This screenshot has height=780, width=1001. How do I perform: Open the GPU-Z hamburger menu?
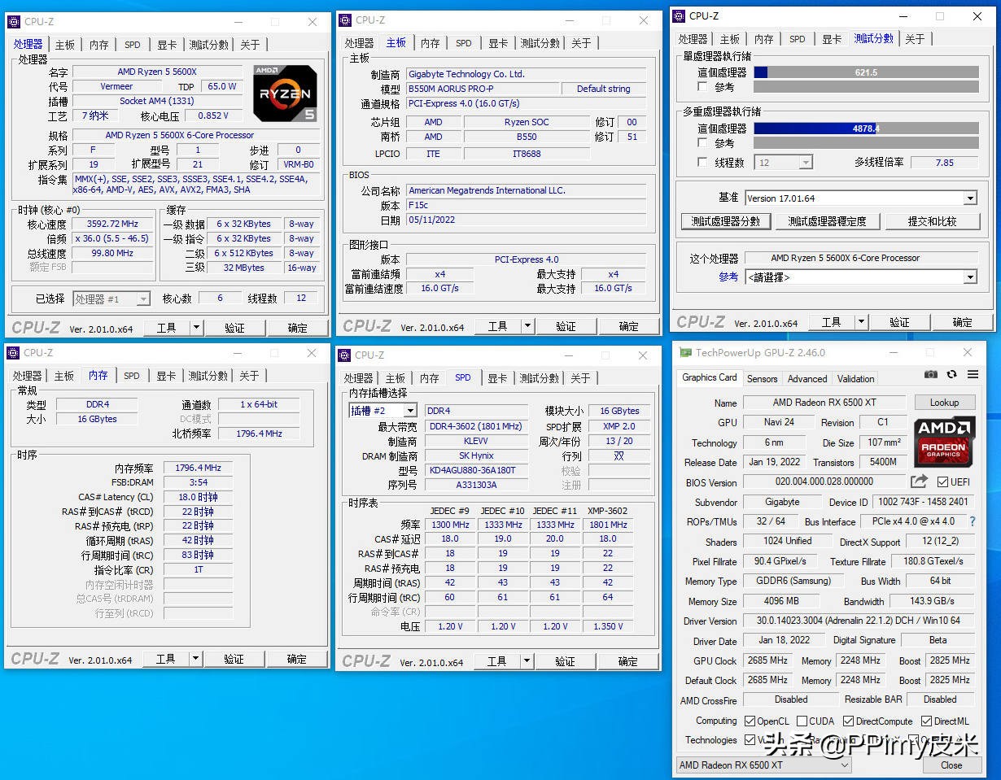[973, 374]
